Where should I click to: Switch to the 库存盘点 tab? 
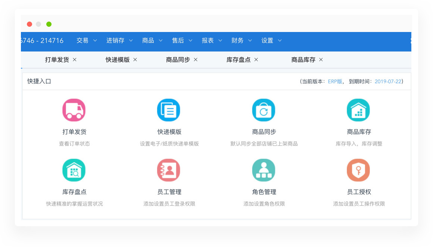tap(239, 60)
